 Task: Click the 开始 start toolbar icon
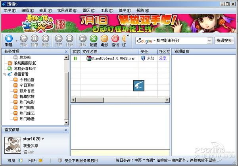tap(24, 41)
